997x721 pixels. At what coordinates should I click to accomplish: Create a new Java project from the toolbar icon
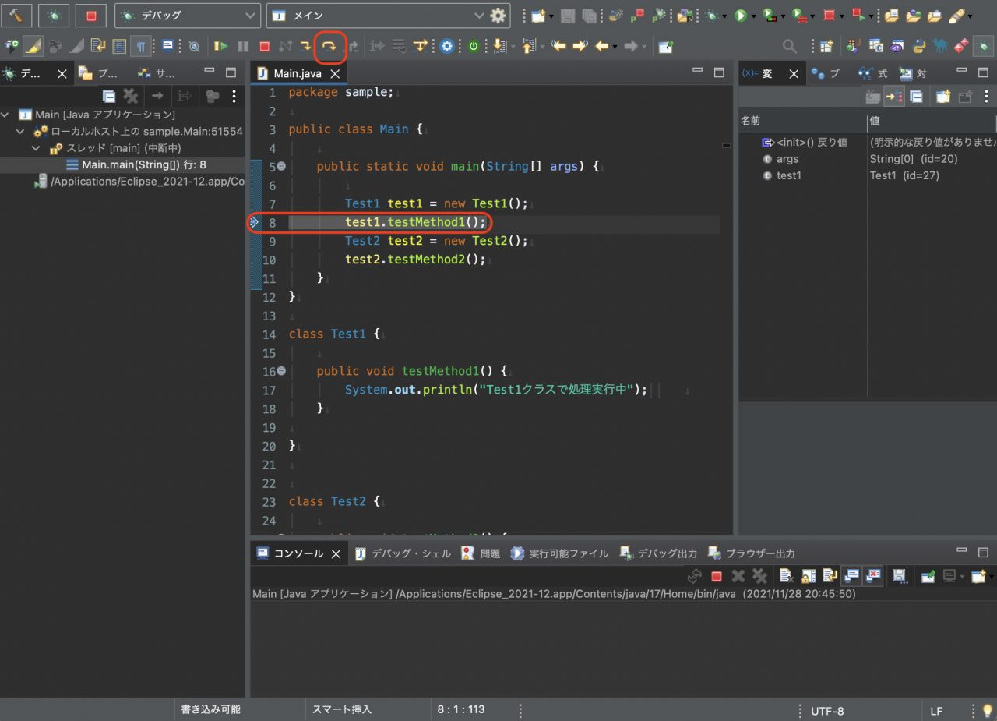pyautogui.click(x=537, y=15)
